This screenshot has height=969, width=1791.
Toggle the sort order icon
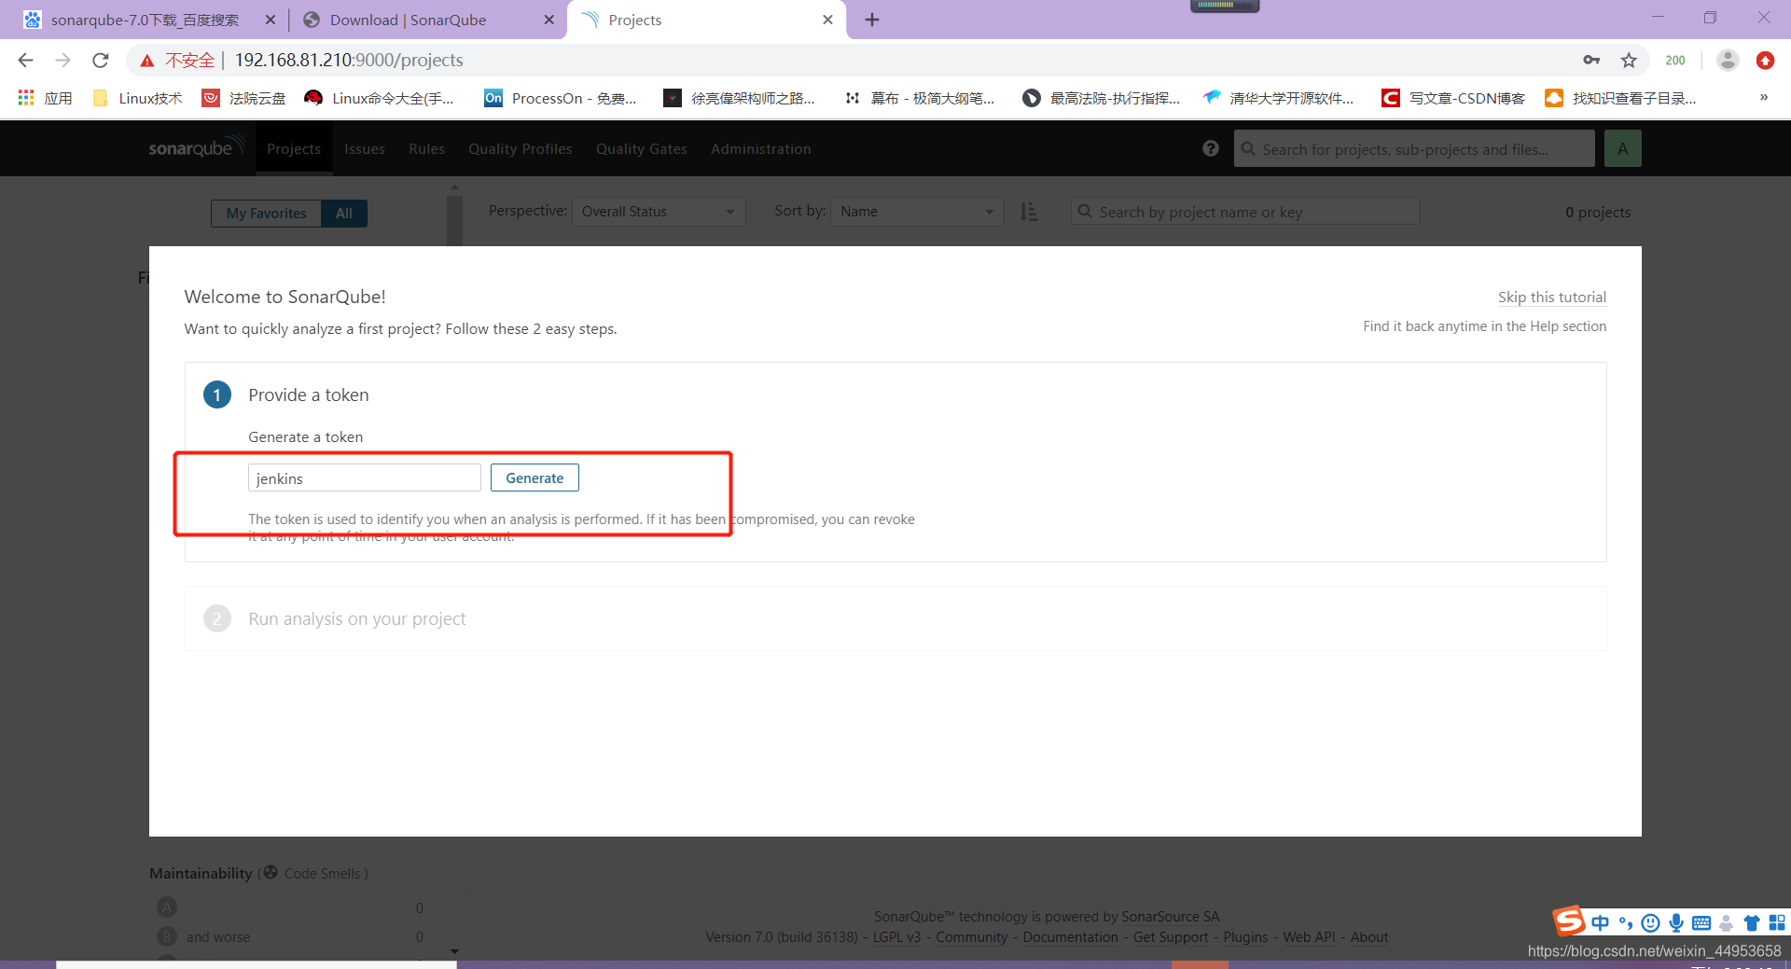(1029, 212)
